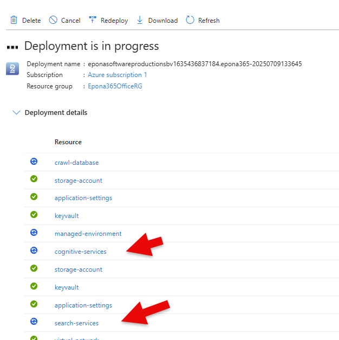Click the Resource column header
The width and height of the screenshot is (339, 340).
pyautogui.click(x=68, y=142)
